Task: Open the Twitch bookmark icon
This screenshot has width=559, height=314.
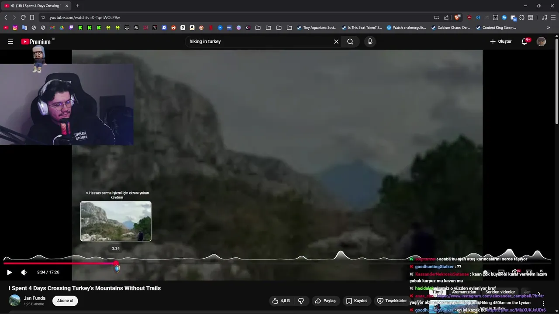Action: pos(71,27)
